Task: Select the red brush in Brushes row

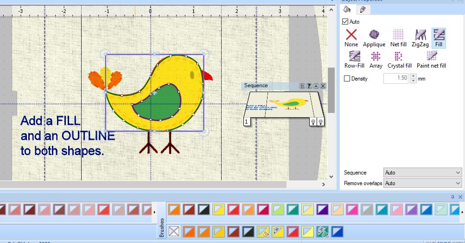Action: coord(293,231)
